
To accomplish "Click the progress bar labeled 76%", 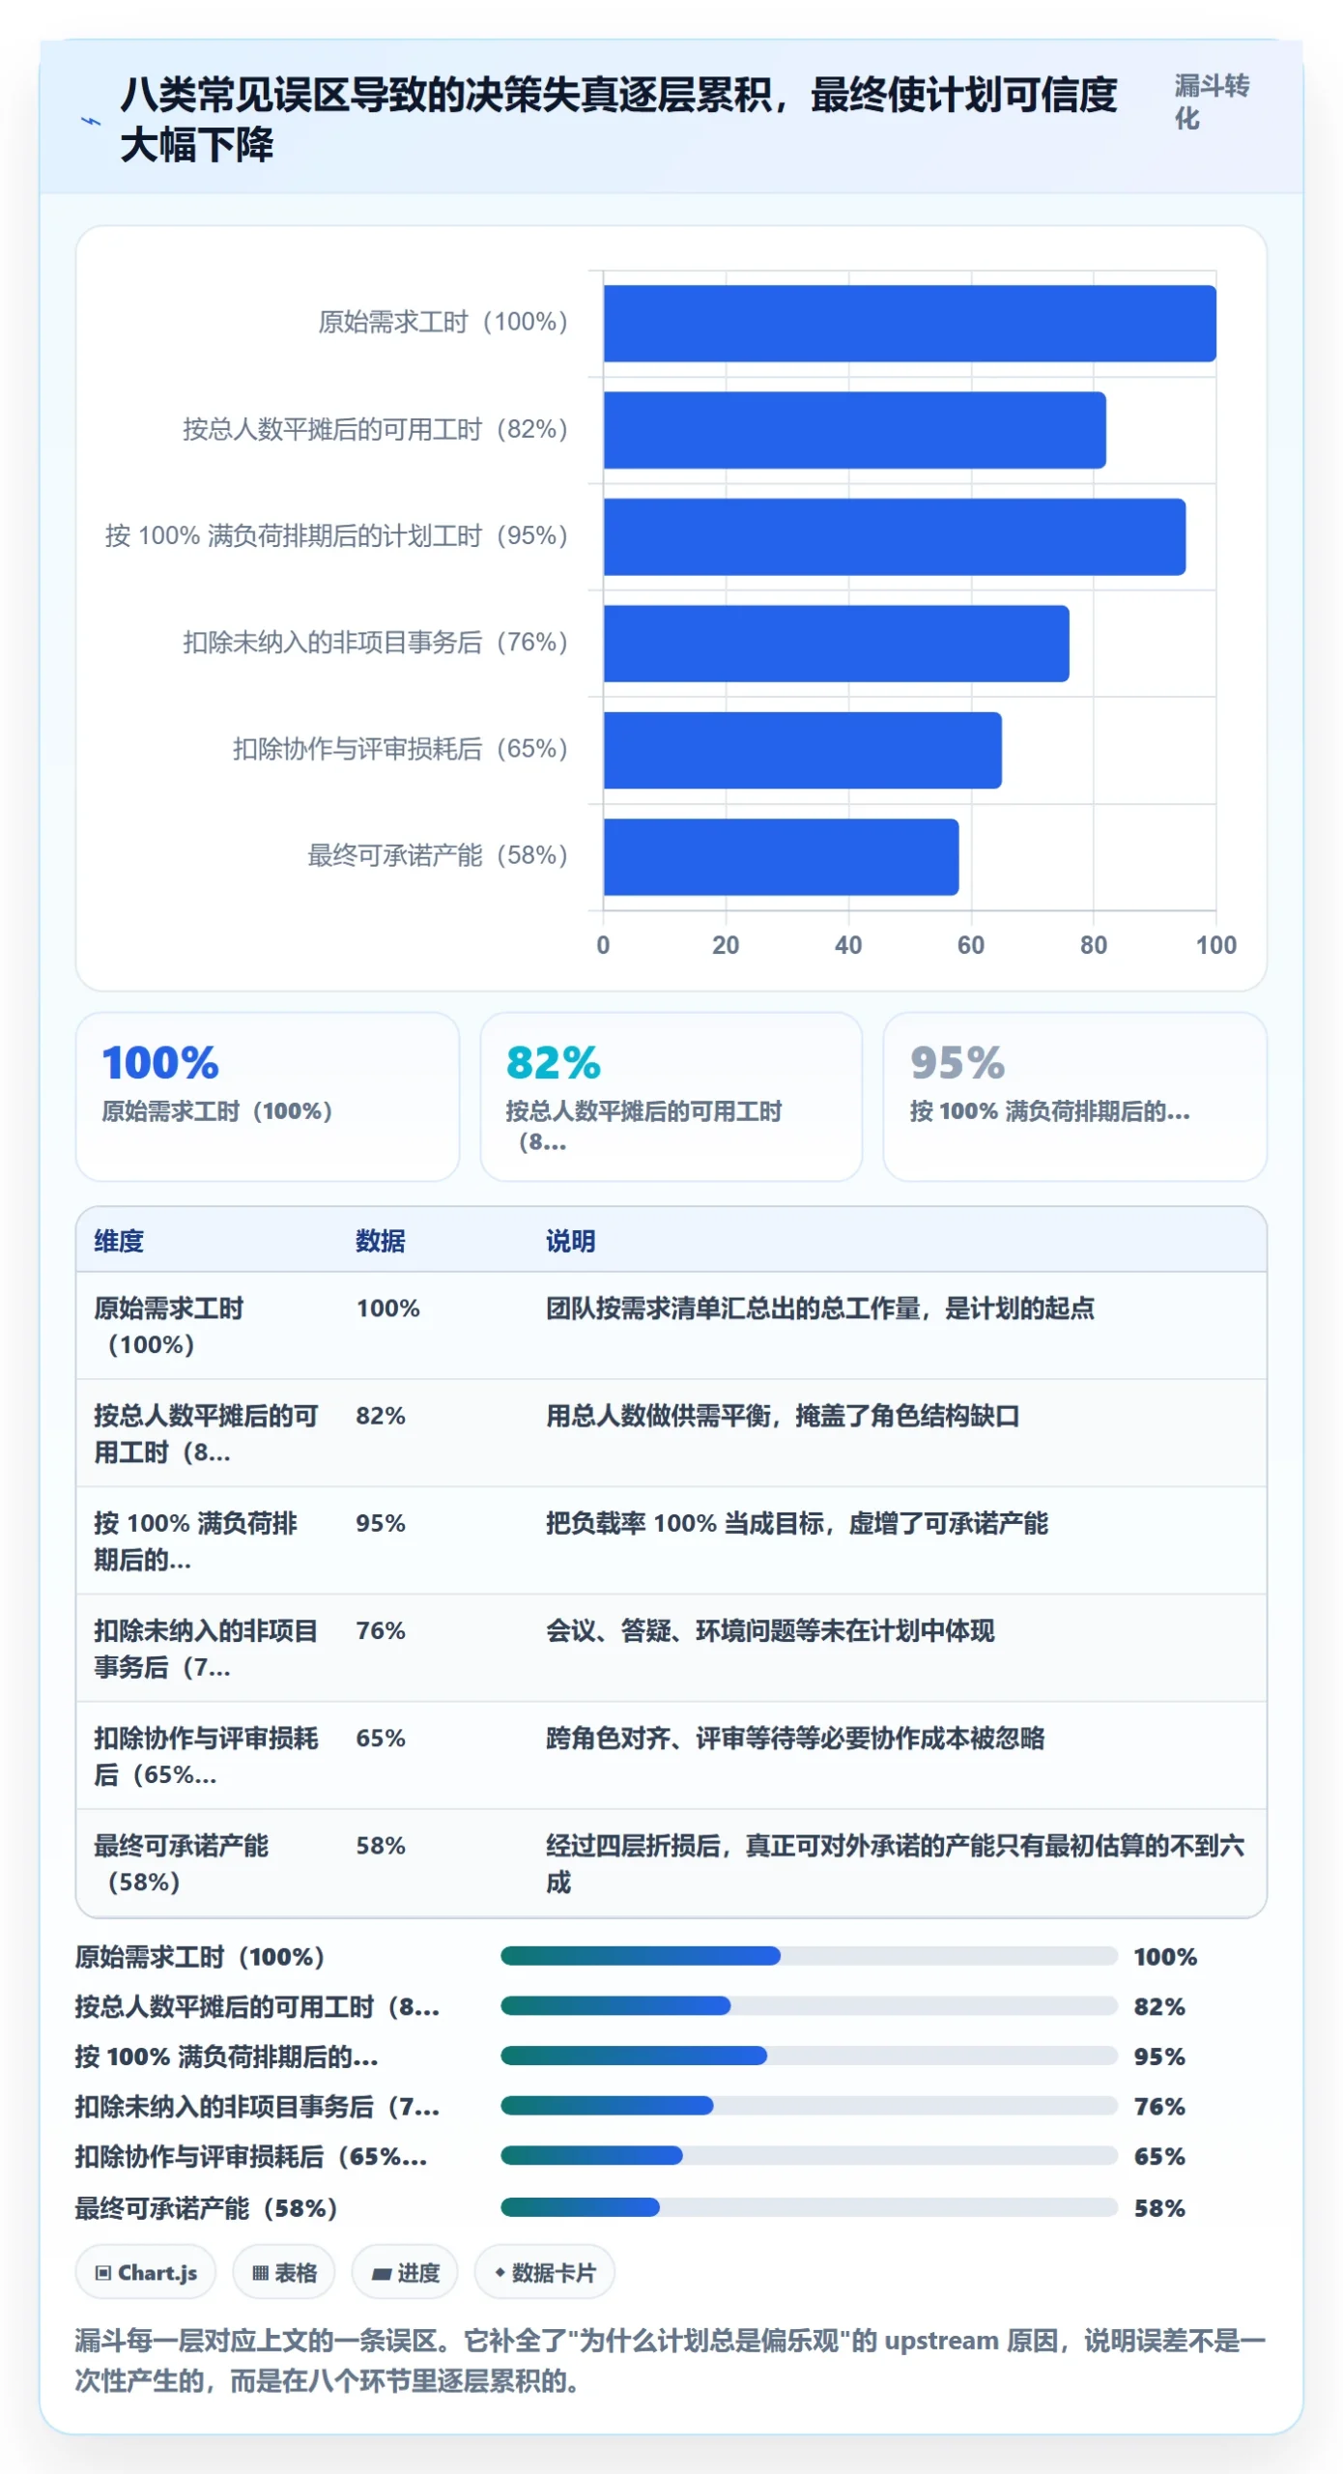I will 809,2106.
